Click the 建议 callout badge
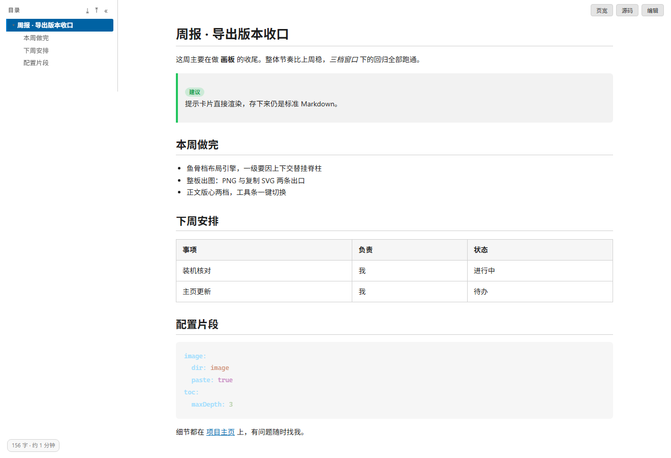671x458 pixels. [x=195, y=92]
